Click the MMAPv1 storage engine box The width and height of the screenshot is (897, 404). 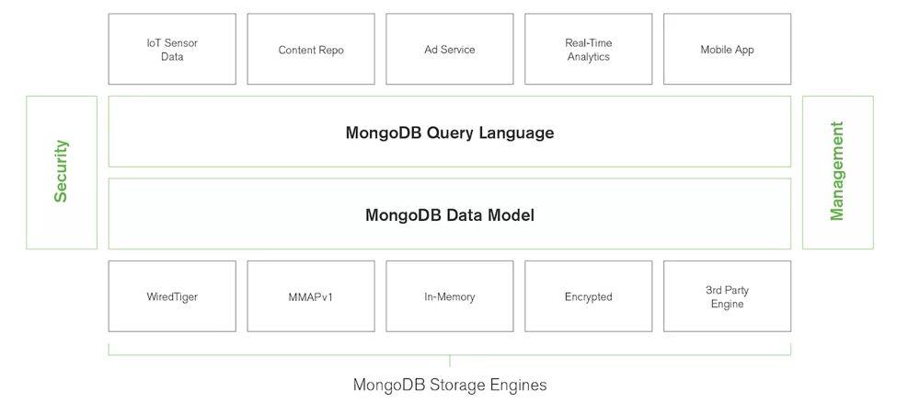click(x=311, y=296)
